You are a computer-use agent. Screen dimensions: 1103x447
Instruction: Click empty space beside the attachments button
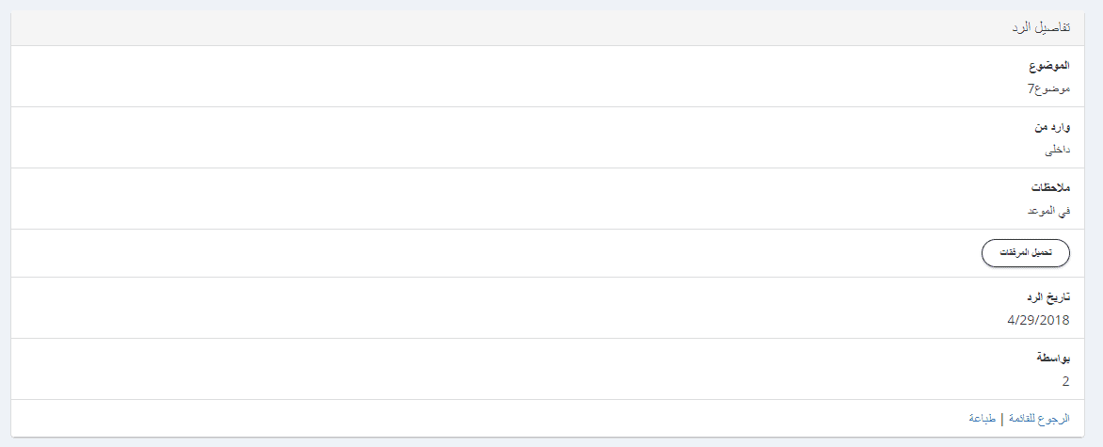click(x=471, y=253)
